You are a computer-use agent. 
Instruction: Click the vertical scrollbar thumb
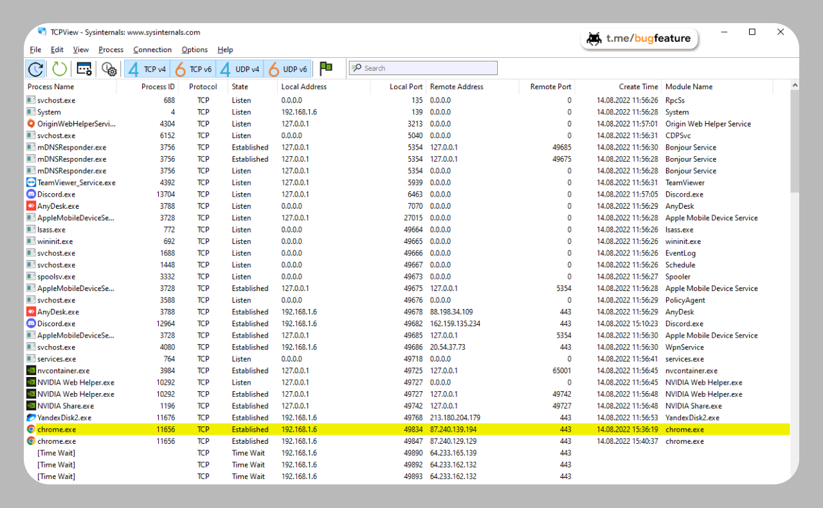coord(795,141)
